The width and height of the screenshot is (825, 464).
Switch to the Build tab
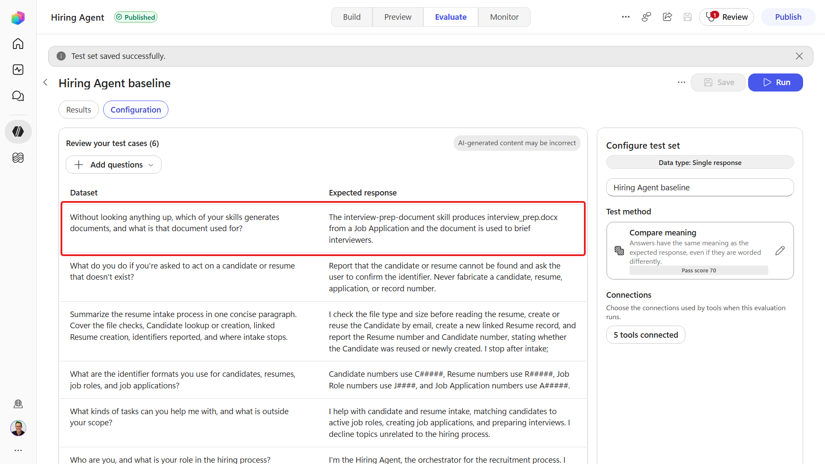tap(351, 17)
